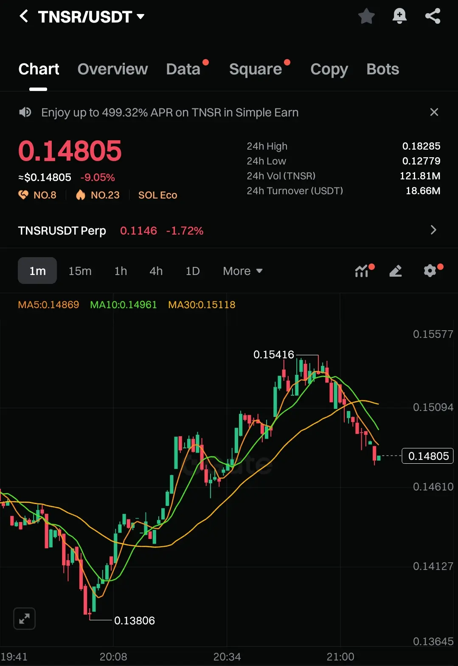Tap the 20:08 time axis label
The height and width of the screenshot is (666, 458).
tap(113, 657)
